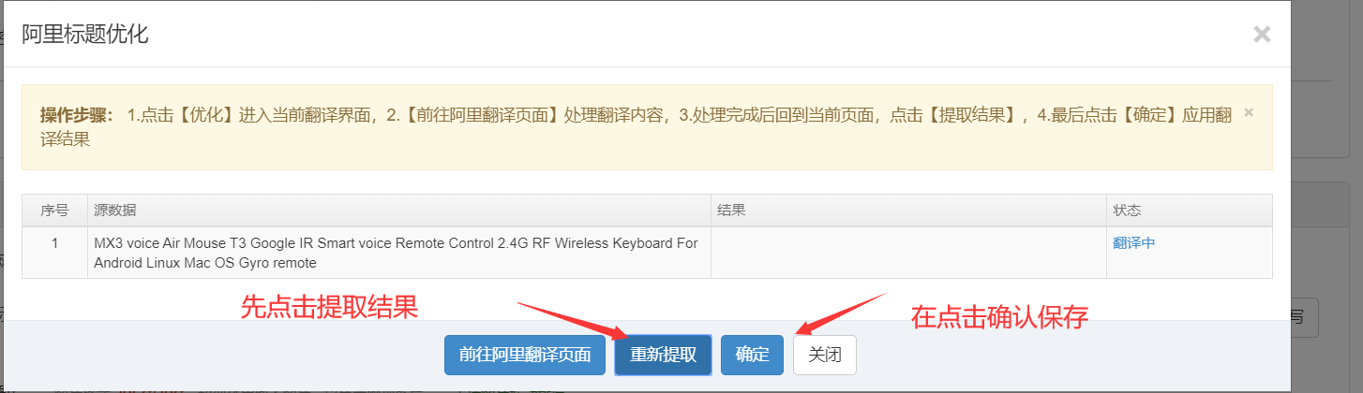Image resolution: width=1363 pixels, height=393 pixels.
Task: Select the 状态 column header
Action: click(1190, 211)
